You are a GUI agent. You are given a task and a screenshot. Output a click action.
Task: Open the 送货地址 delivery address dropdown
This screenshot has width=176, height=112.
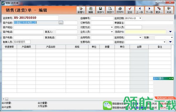coord(165,42)
